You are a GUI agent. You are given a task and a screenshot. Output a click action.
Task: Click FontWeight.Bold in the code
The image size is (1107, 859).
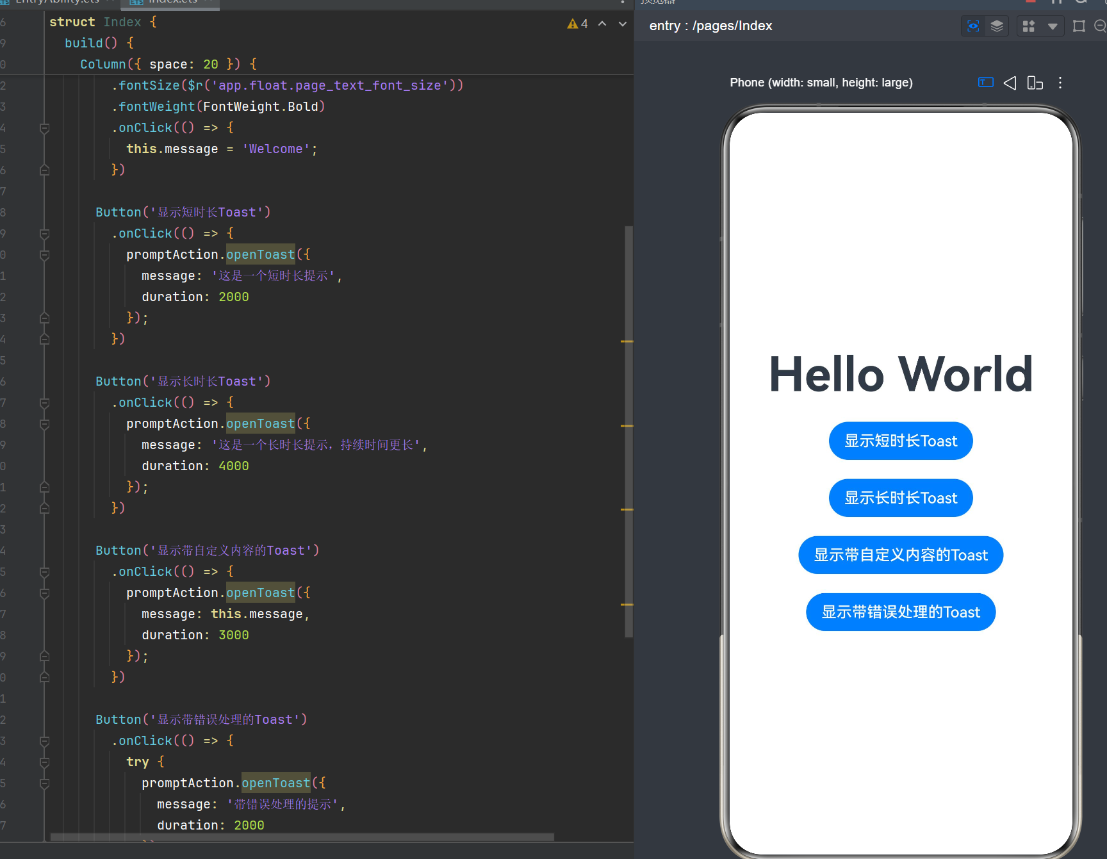pyautogui.click(x=260, y=106)
